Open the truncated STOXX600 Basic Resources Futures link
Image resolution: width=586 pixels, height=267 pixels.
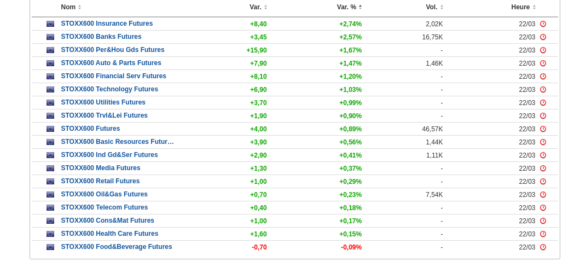[117, 142]
